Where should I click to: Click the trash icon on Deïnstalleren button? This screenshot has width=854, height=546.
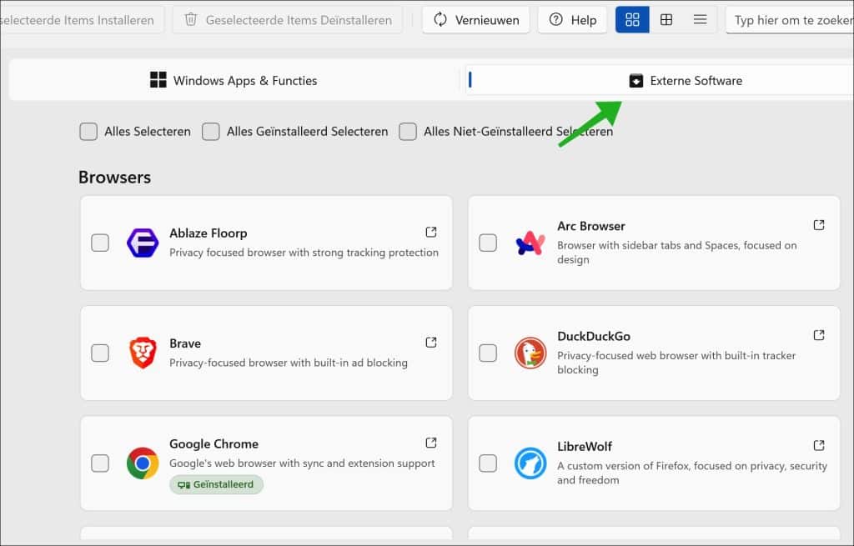[191, 20]
